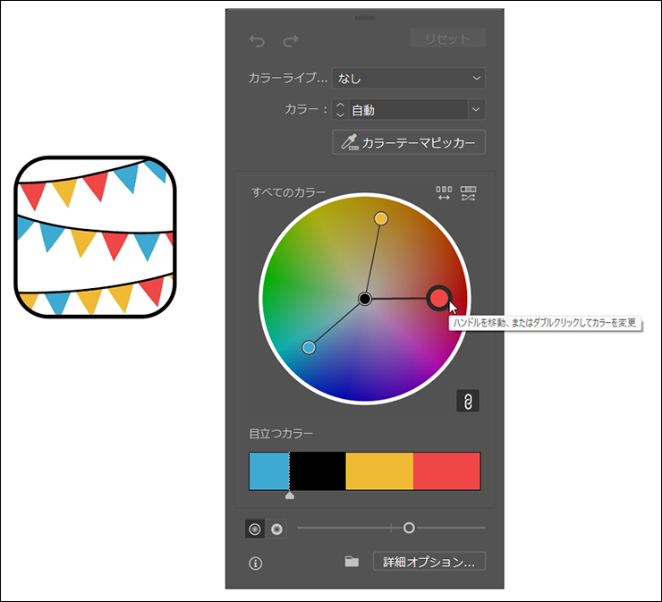Click the brightness slider knob
The width and height of the screenshot is (662, 602).
coord(409,528)
